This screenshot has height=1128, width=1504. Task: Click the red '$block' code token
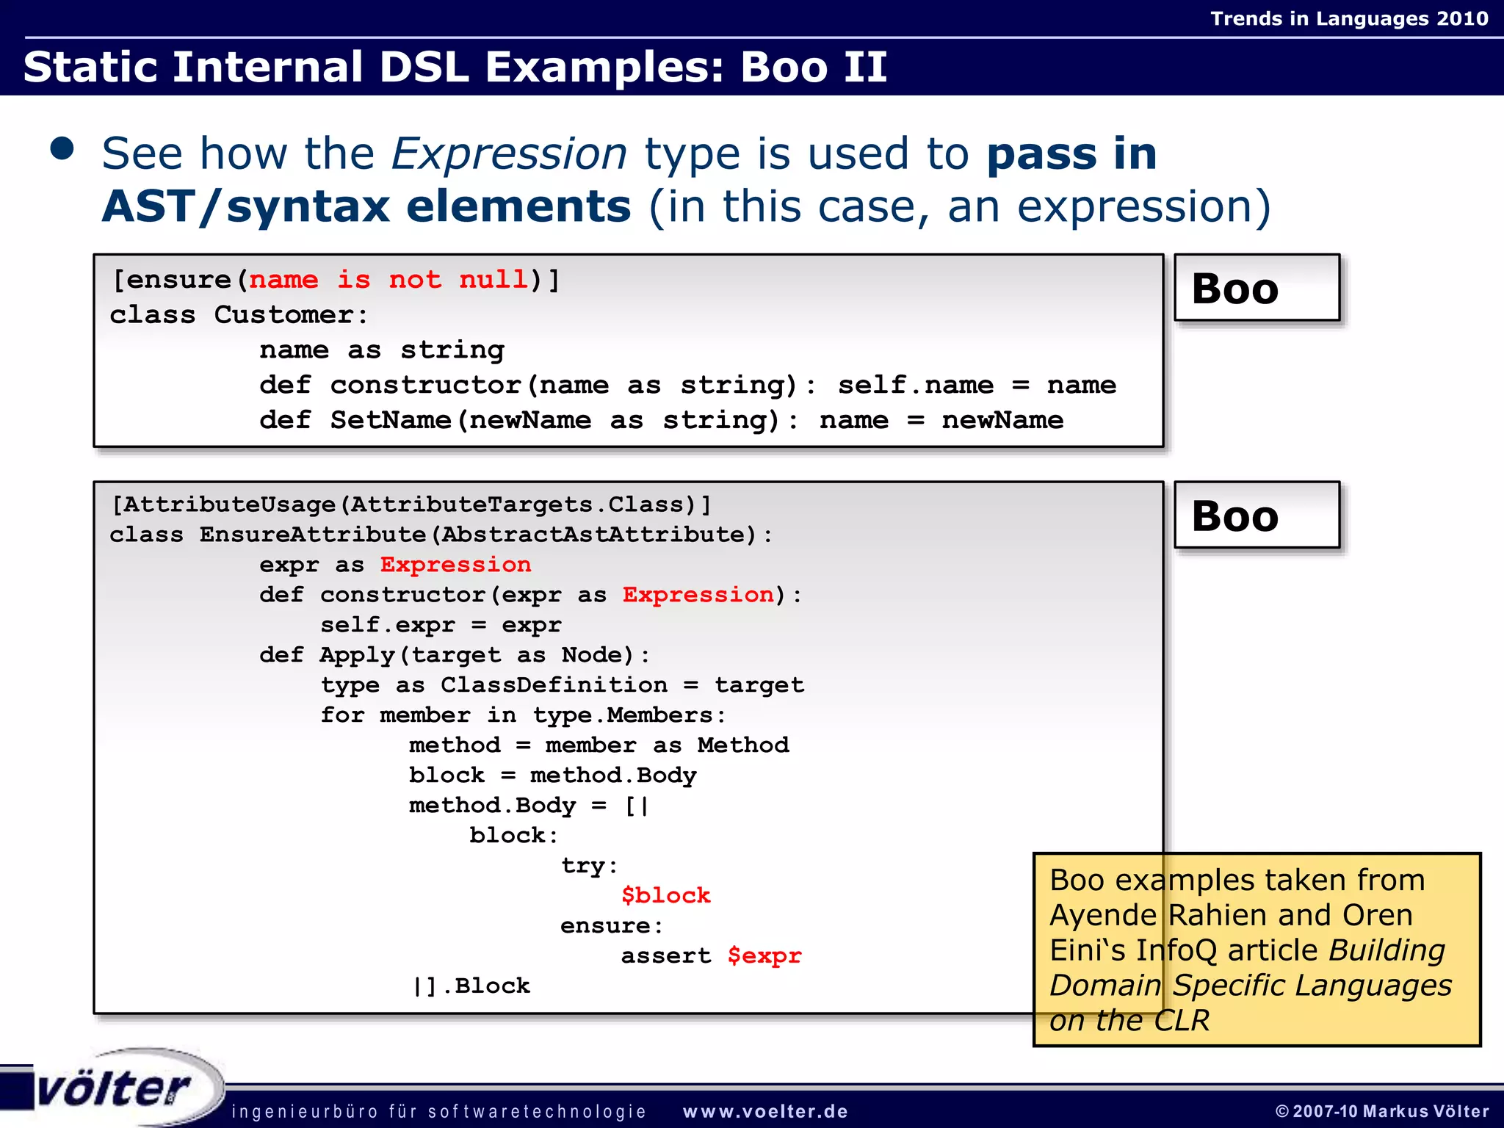[665, 895]
